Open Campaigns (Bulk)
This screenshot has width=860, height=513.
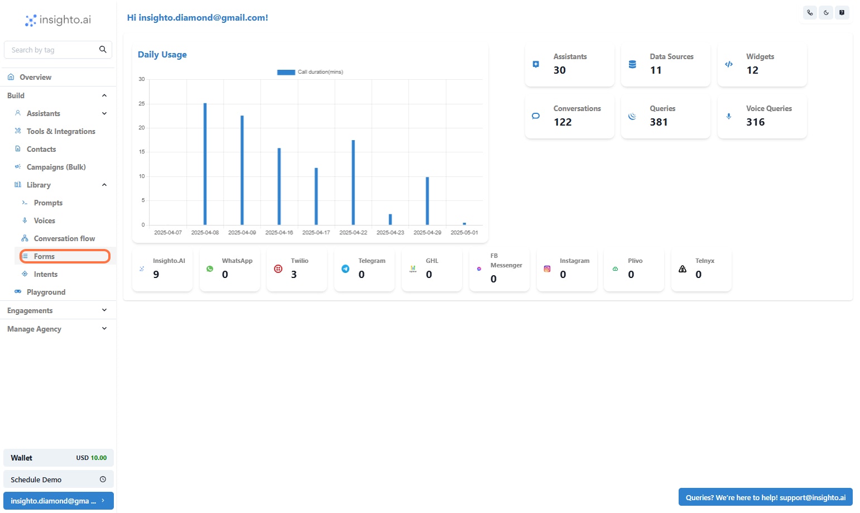coord(56,167)
